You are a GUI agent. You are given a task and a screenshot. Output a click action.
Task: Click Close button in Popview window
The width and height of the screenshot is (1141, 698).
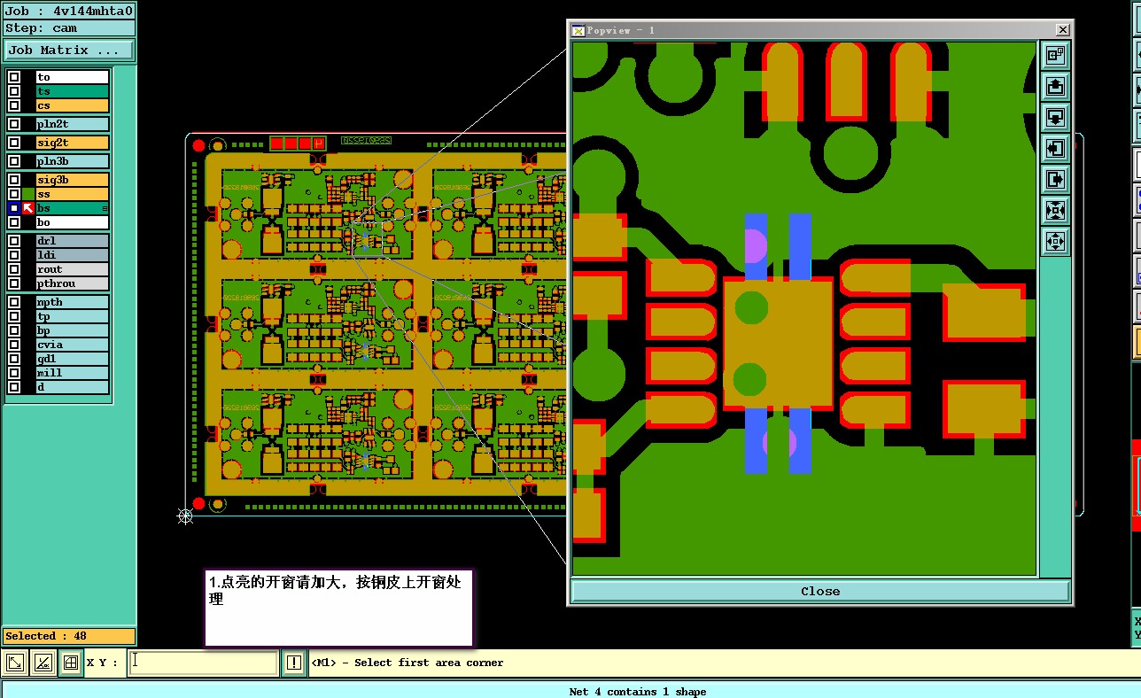pyautogui.click(x=820, y=591)
